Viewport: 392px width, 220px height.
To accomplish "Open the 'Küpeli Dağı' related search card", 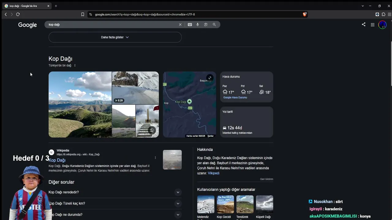I will pyautogui.click(x=265, y=207).
